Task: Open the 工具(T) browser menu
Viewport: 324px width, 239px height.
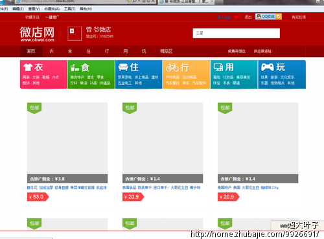Action: (x=70, y=9)
